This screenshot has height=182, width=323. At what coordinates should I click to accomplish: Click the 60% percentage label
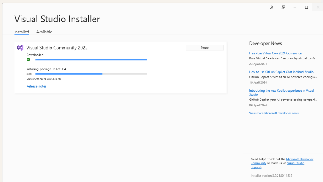29,74
